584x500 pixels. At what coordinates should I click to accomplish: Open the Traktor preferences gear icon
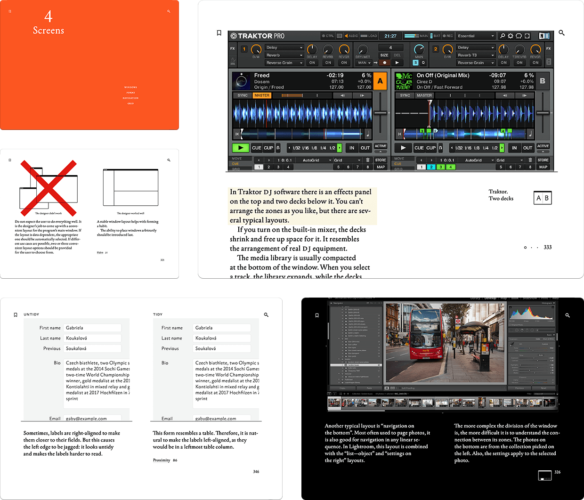coord(511,35)
